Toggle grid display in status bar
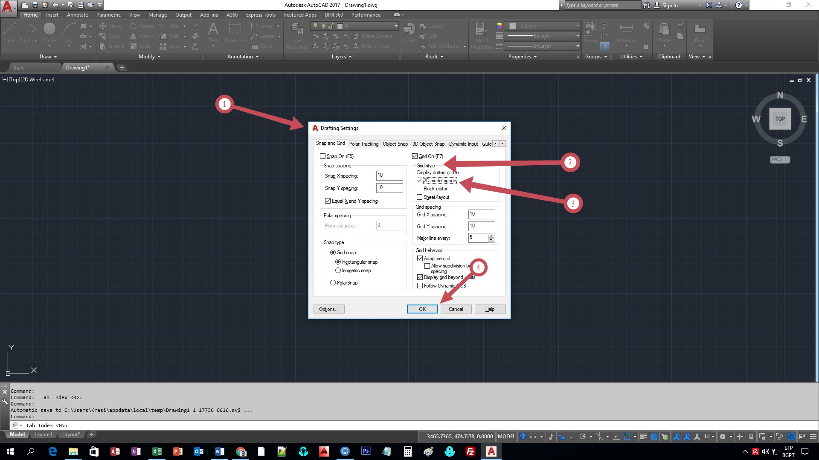Image resolution: width=819 pixels, height=460 pixels. [x=523, y=437]
